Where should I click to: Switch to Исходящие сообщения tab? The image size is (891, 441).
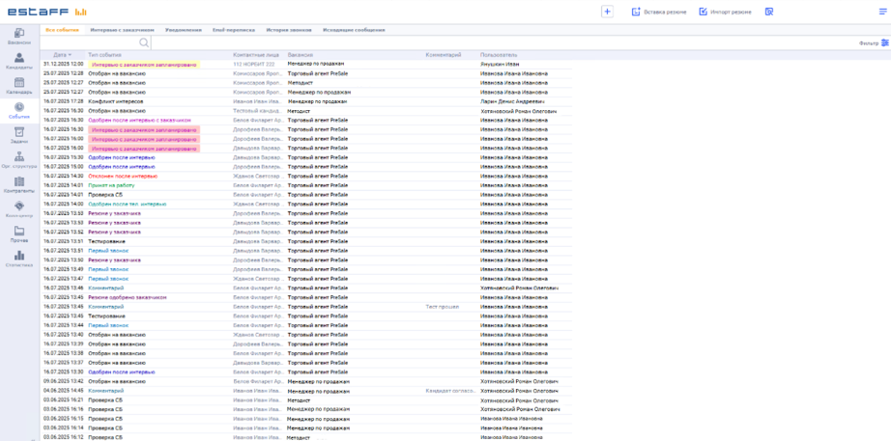tap(354, 30)
